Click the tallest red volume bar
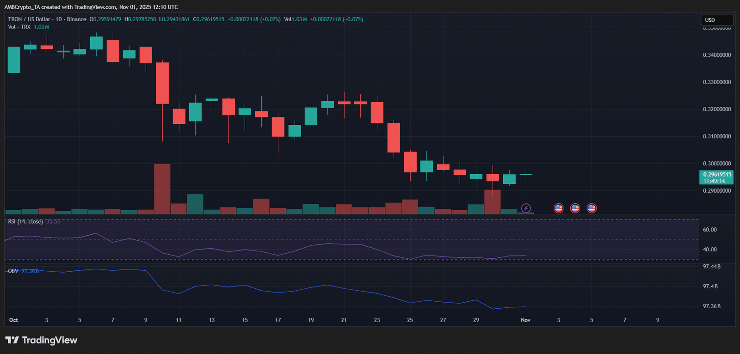The image size is (740, 354). [x=162, y=189]
